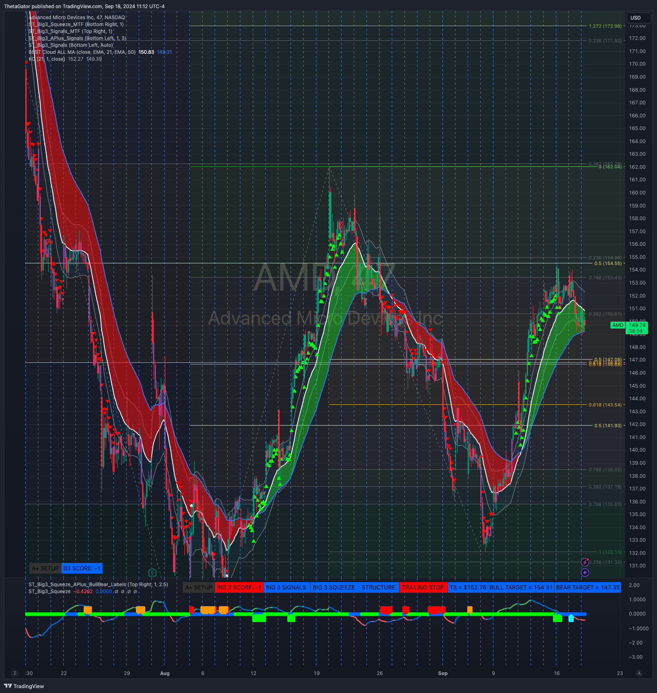Click the 1.272 (172.98) Fibonacci label
This screenshot has height=693, width=657.
(x=605, y=26)
